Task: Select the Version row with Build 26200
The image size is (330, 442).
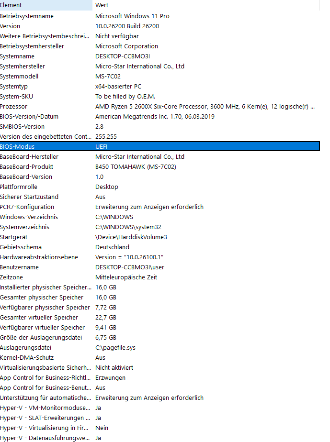Action: [160, 26]
